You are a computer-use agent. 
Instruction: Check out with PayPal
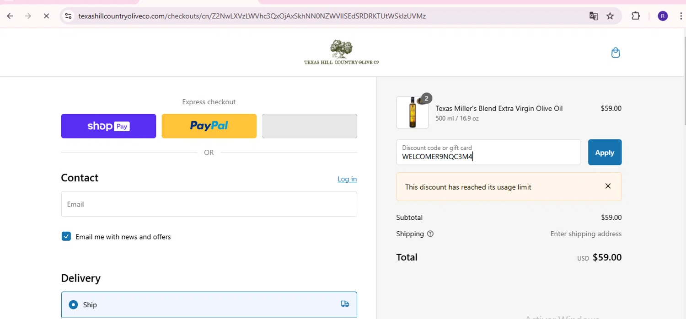tap(209, 126)
